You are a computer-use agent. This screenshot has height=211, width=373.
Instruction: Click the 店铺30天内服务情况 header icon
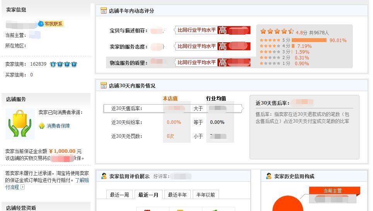(103, 86)
